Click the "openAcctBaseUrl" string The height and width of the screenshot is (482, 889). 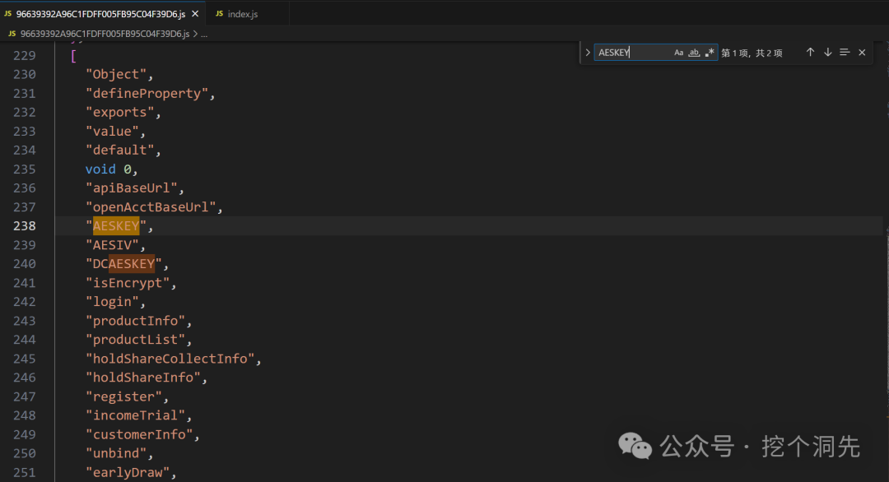(151, 207)
